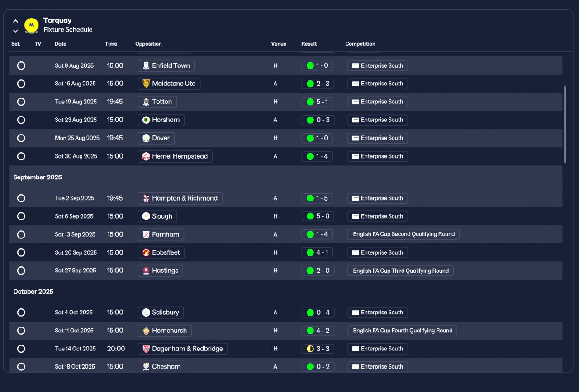
Task: Click the Hastings club badge
Action: click(146, 271)
